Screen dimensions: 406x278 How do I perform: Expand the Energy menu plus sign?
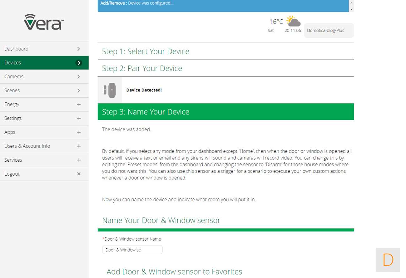click(x=79, y=105)
